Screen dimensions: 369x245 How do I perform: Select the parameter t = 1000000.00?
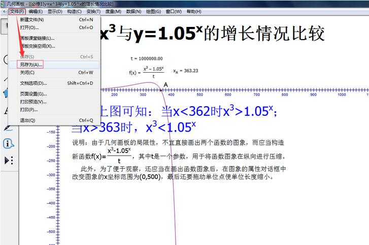coord(147,58)
